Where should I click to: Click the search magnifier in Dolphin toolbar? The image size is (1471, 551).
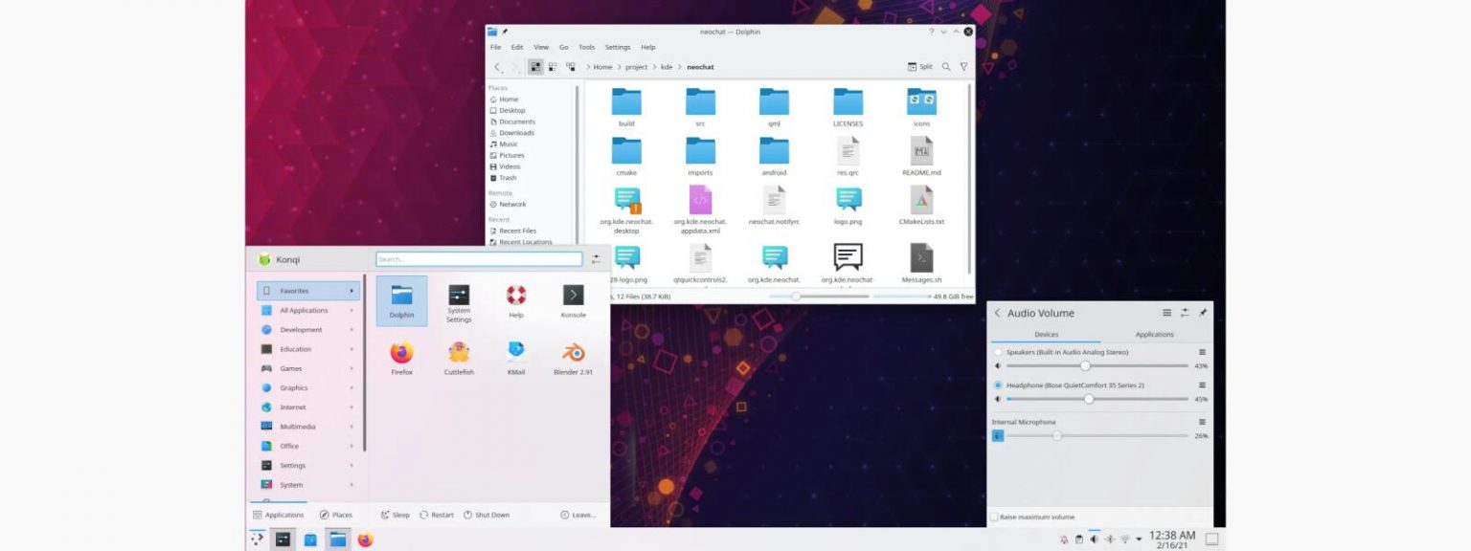(x=946, y=67)
